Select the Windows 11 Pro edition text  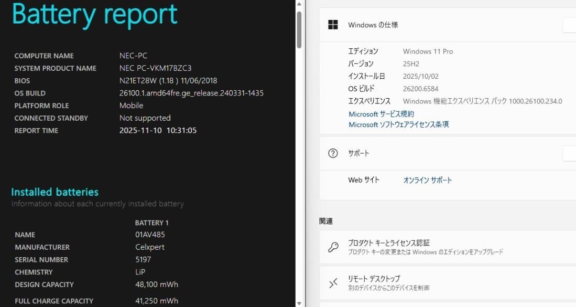[428, 51]
